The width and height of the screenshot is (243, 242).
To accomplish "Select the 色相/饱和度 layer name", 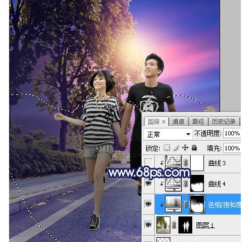I will point(224,205).
